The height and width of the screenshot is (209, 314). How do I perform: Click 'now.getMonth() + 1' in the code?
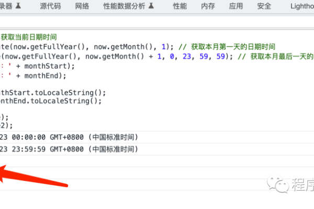pos(124,56)
